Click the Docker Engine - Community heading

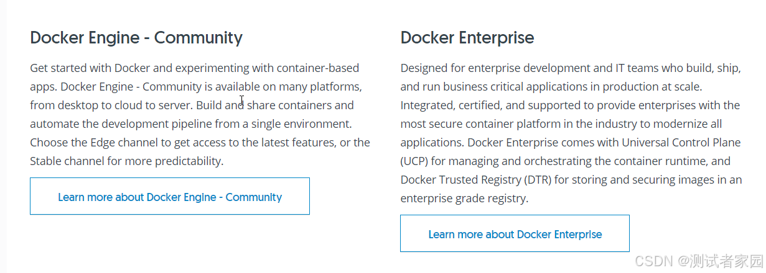click(136, 38)
